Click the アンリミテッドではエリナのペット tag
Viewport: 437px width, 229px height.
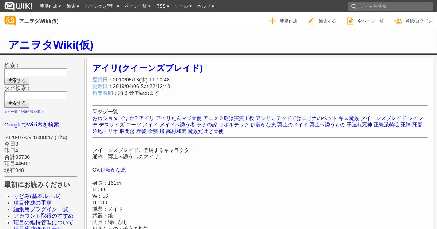pos(296,118)
